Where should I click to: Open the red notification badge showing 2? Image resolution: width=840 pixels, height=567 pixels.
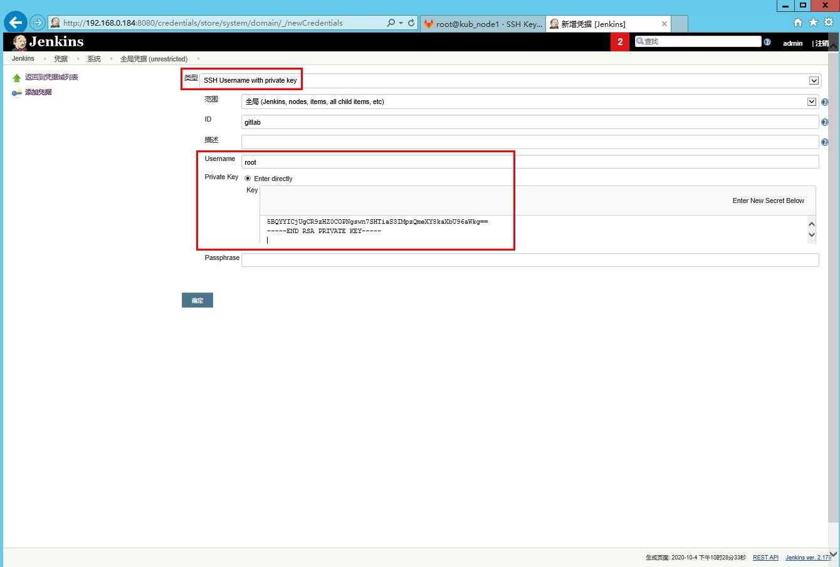click(620, 42)
